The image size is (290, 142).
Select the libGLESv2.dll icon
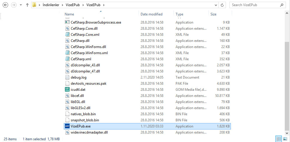pyautogui.click(x=67, y=108)
